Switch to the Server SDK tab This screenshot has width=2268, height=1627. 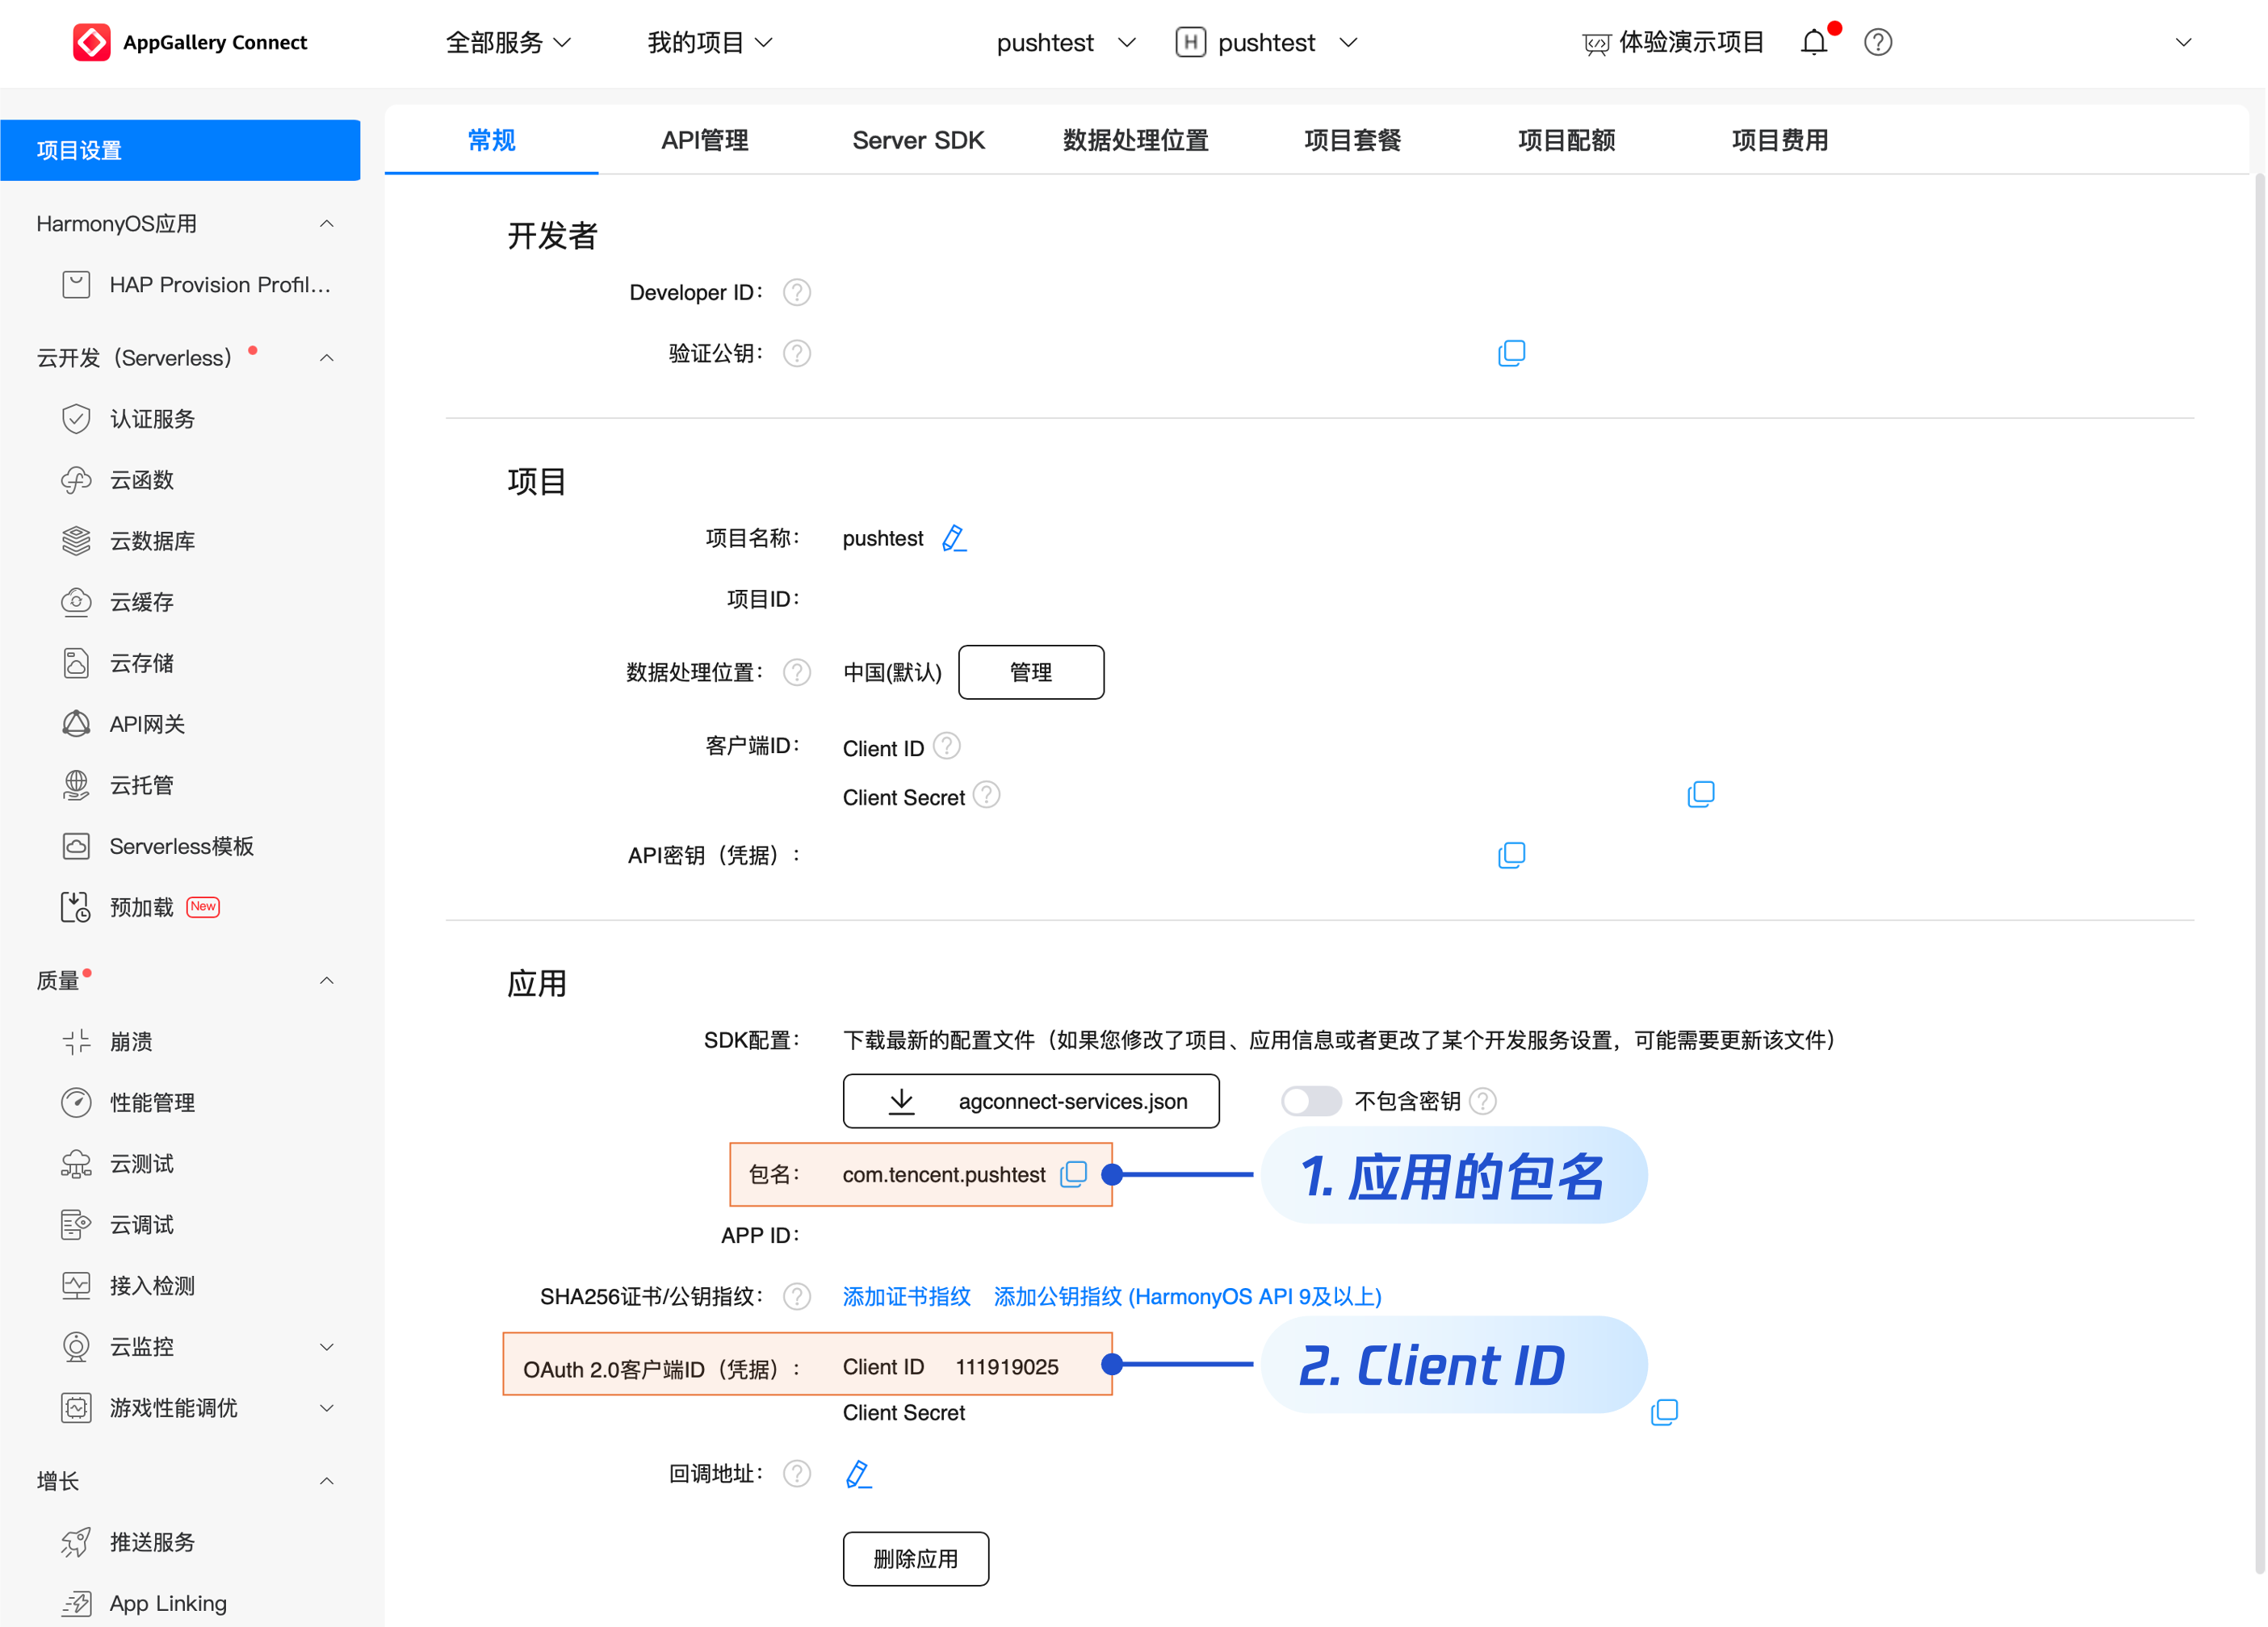click(918, 141)
